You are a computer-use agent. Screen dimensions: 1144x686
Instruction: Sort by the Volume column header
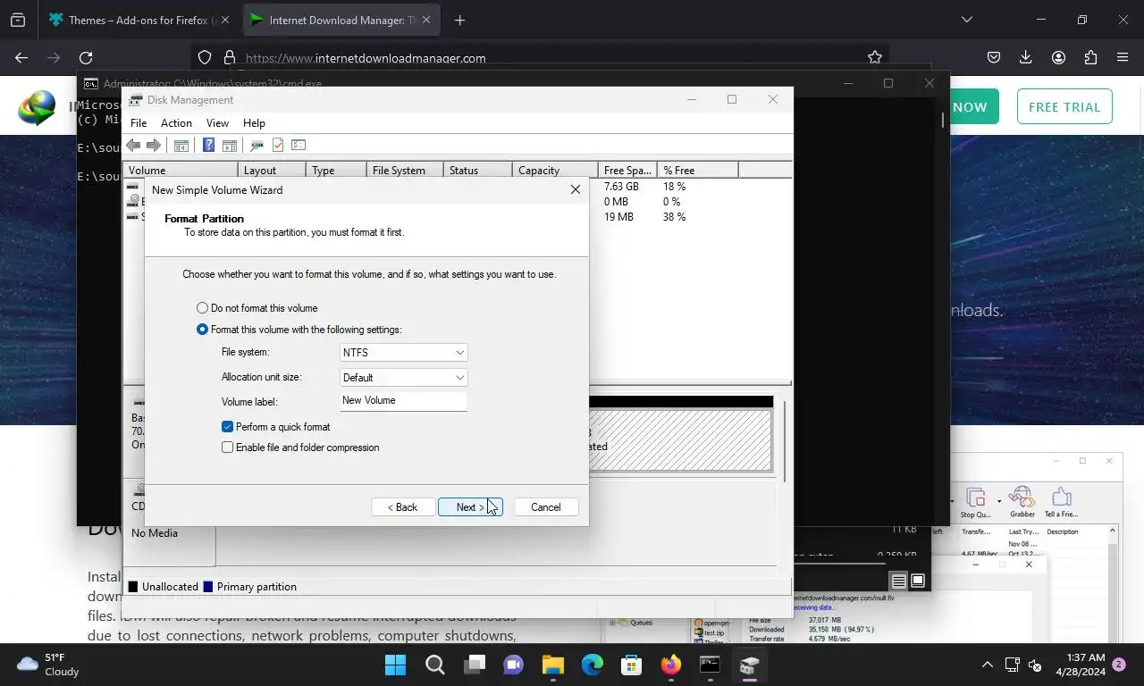click(181, 170)
